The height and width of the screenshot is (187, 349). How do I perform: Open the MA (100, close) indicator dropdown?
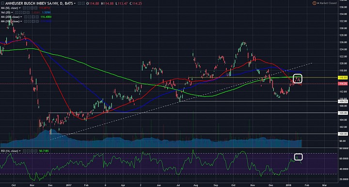click(x=21, y=21)
